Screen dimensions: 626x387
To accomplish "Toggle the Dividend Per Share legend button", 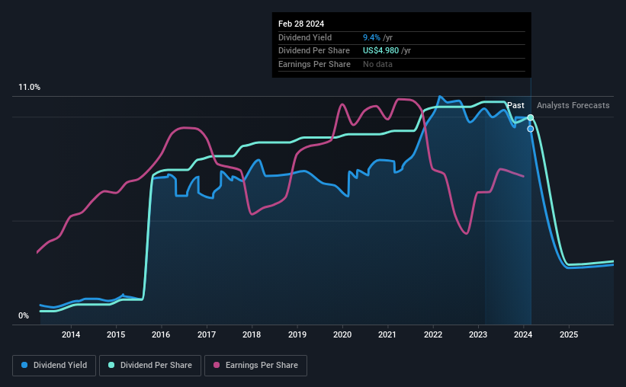I will [150, 366].
